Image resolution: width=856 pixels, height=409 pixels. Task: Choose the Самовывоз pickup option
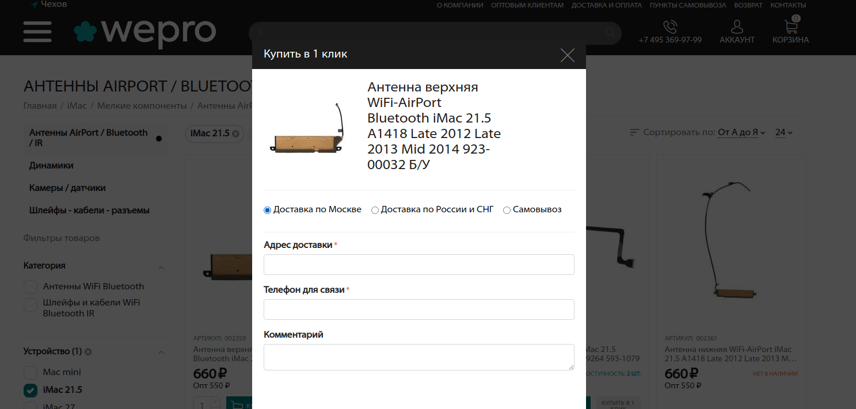(507, 210)
